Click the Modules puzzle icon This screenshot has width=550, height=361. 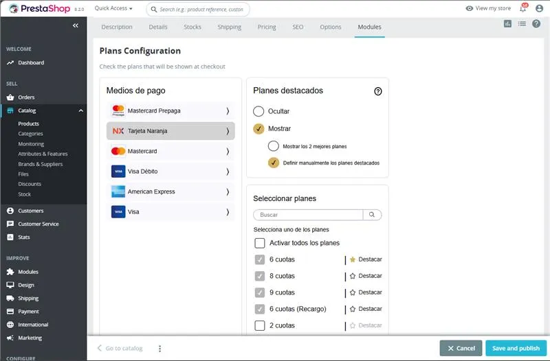[x=10, y=272]
